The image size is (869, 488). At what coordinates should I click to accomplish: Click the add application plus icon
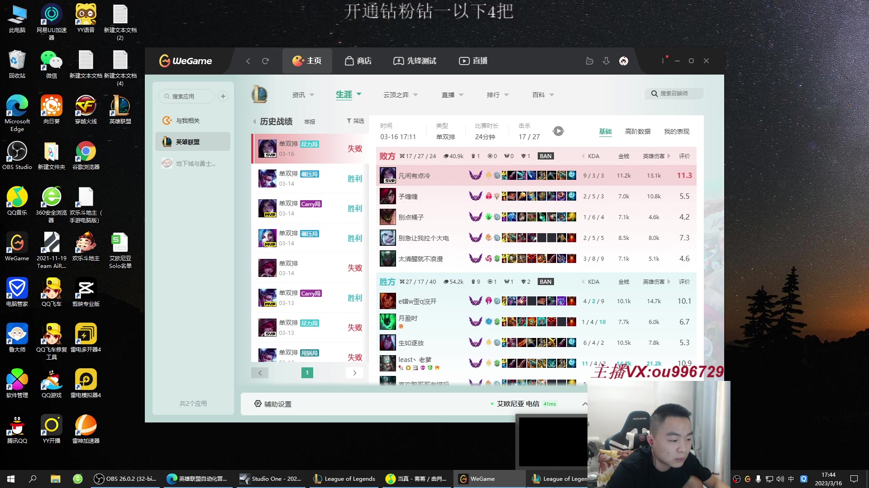click(x=223, y=96)
